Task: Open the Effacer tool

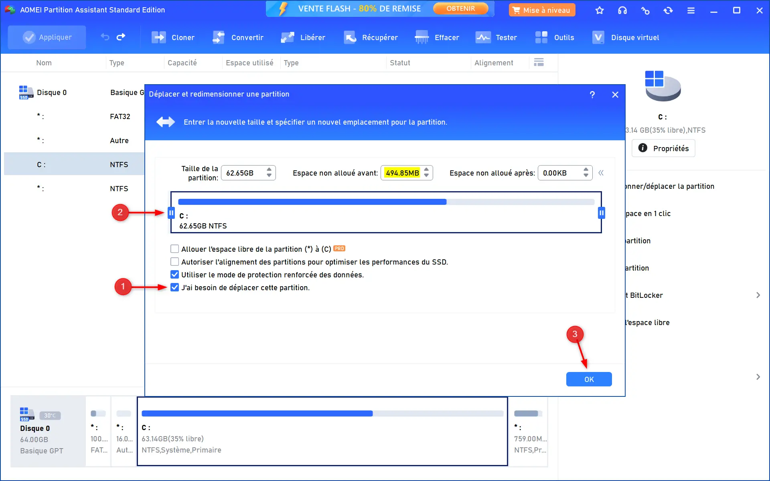Action: pyautogui.click(x=437, y=37)
